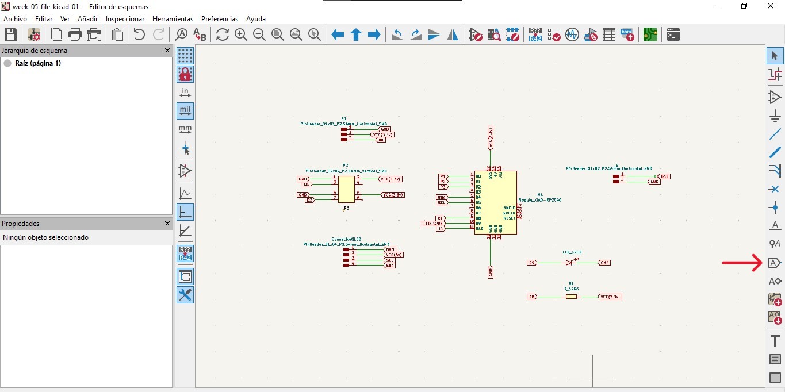Image resolution: width=785 pixels, height=392 pixels.
Task: Open page settings in the top toolbar
Action: 56,34
